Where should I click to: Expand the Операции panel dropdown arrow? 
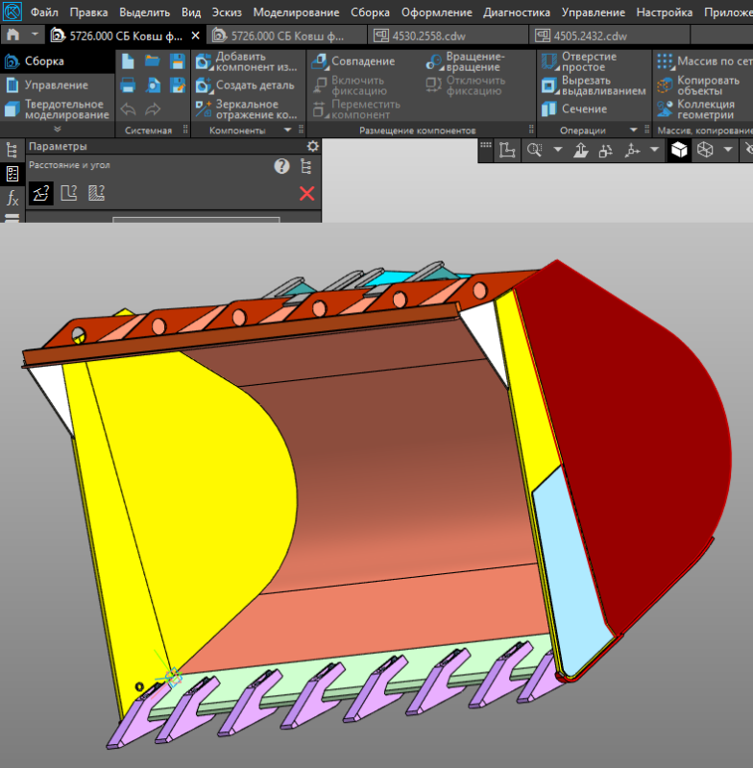634,131
